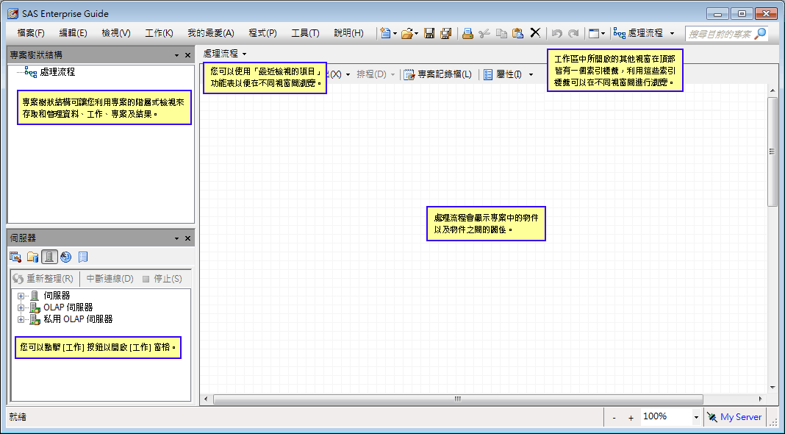Click the Cut scissors icon
Screen dimensions: 785x434
click(484, 33)
